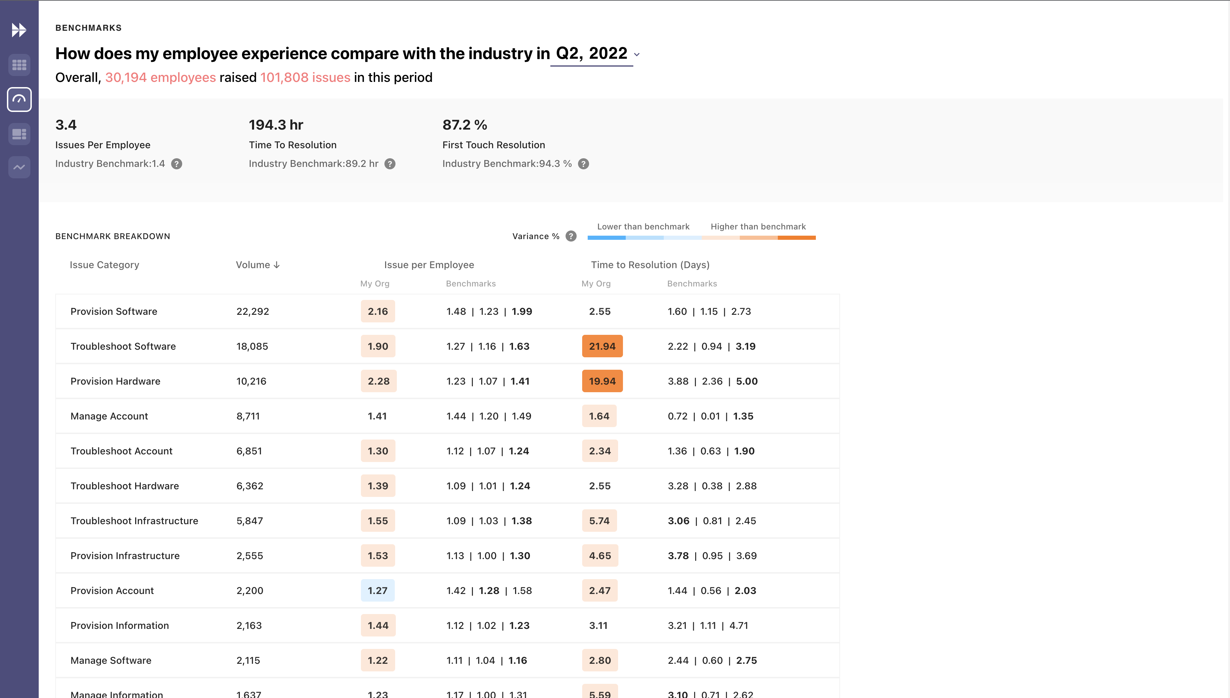Open the grid dashboard sidebar icon
This screenshot has height=698, width=1230.
click(x=19, y=65)
